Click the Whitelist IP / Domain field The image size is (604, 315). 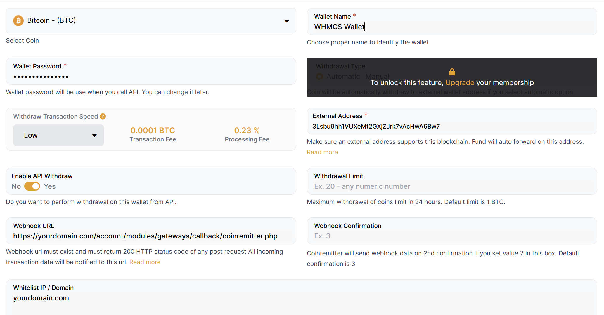tap(301, 298)
